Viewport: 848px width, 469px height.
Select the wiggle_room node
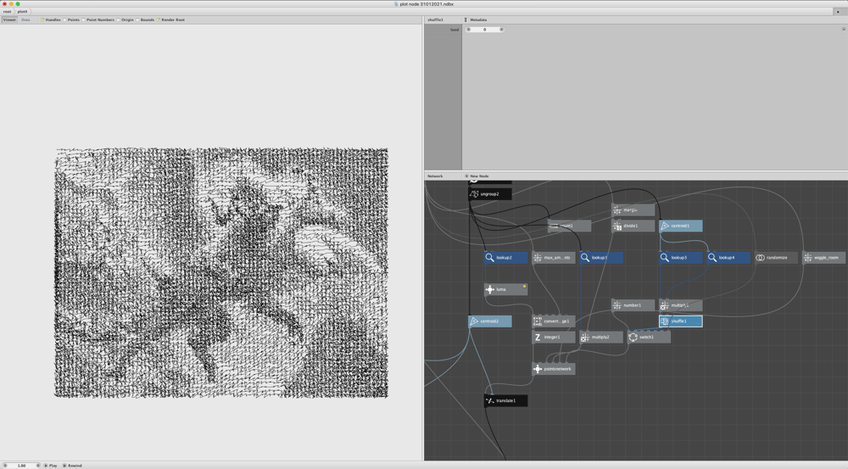point(823,258)
